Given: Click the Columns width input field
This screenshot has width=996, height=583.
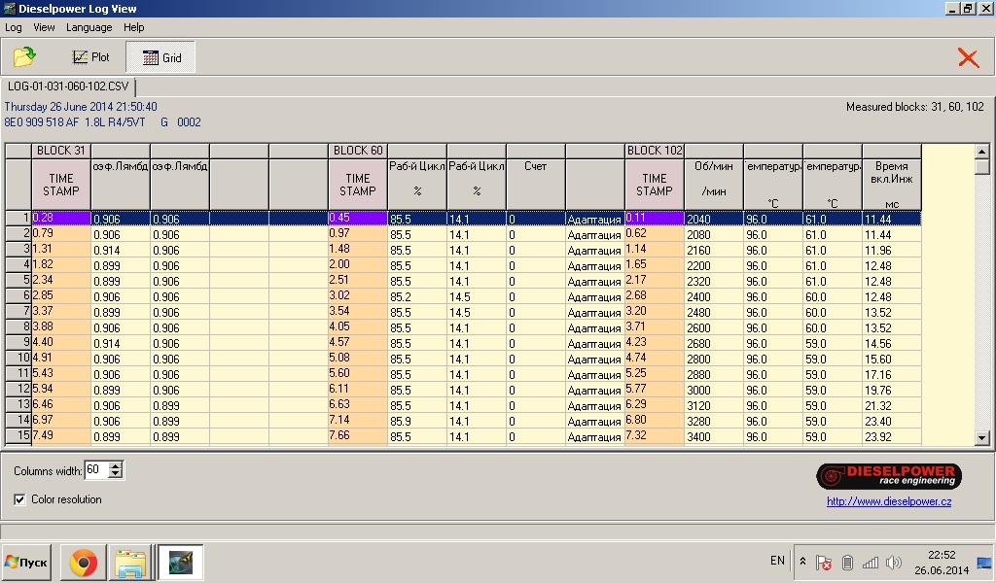Looking at the screenshot, I should (x=95, y=470).
